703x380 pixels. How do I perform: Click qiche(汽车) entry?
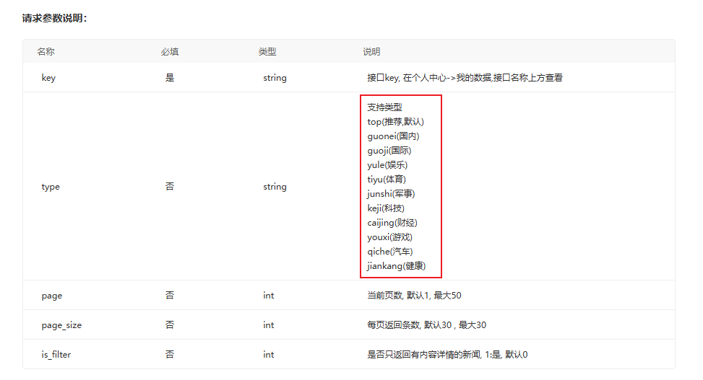pos(390,252)
